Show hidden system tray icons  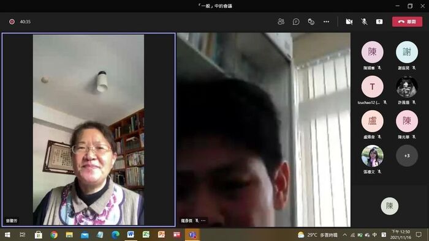pyautogui.click(x=344, y=235)
